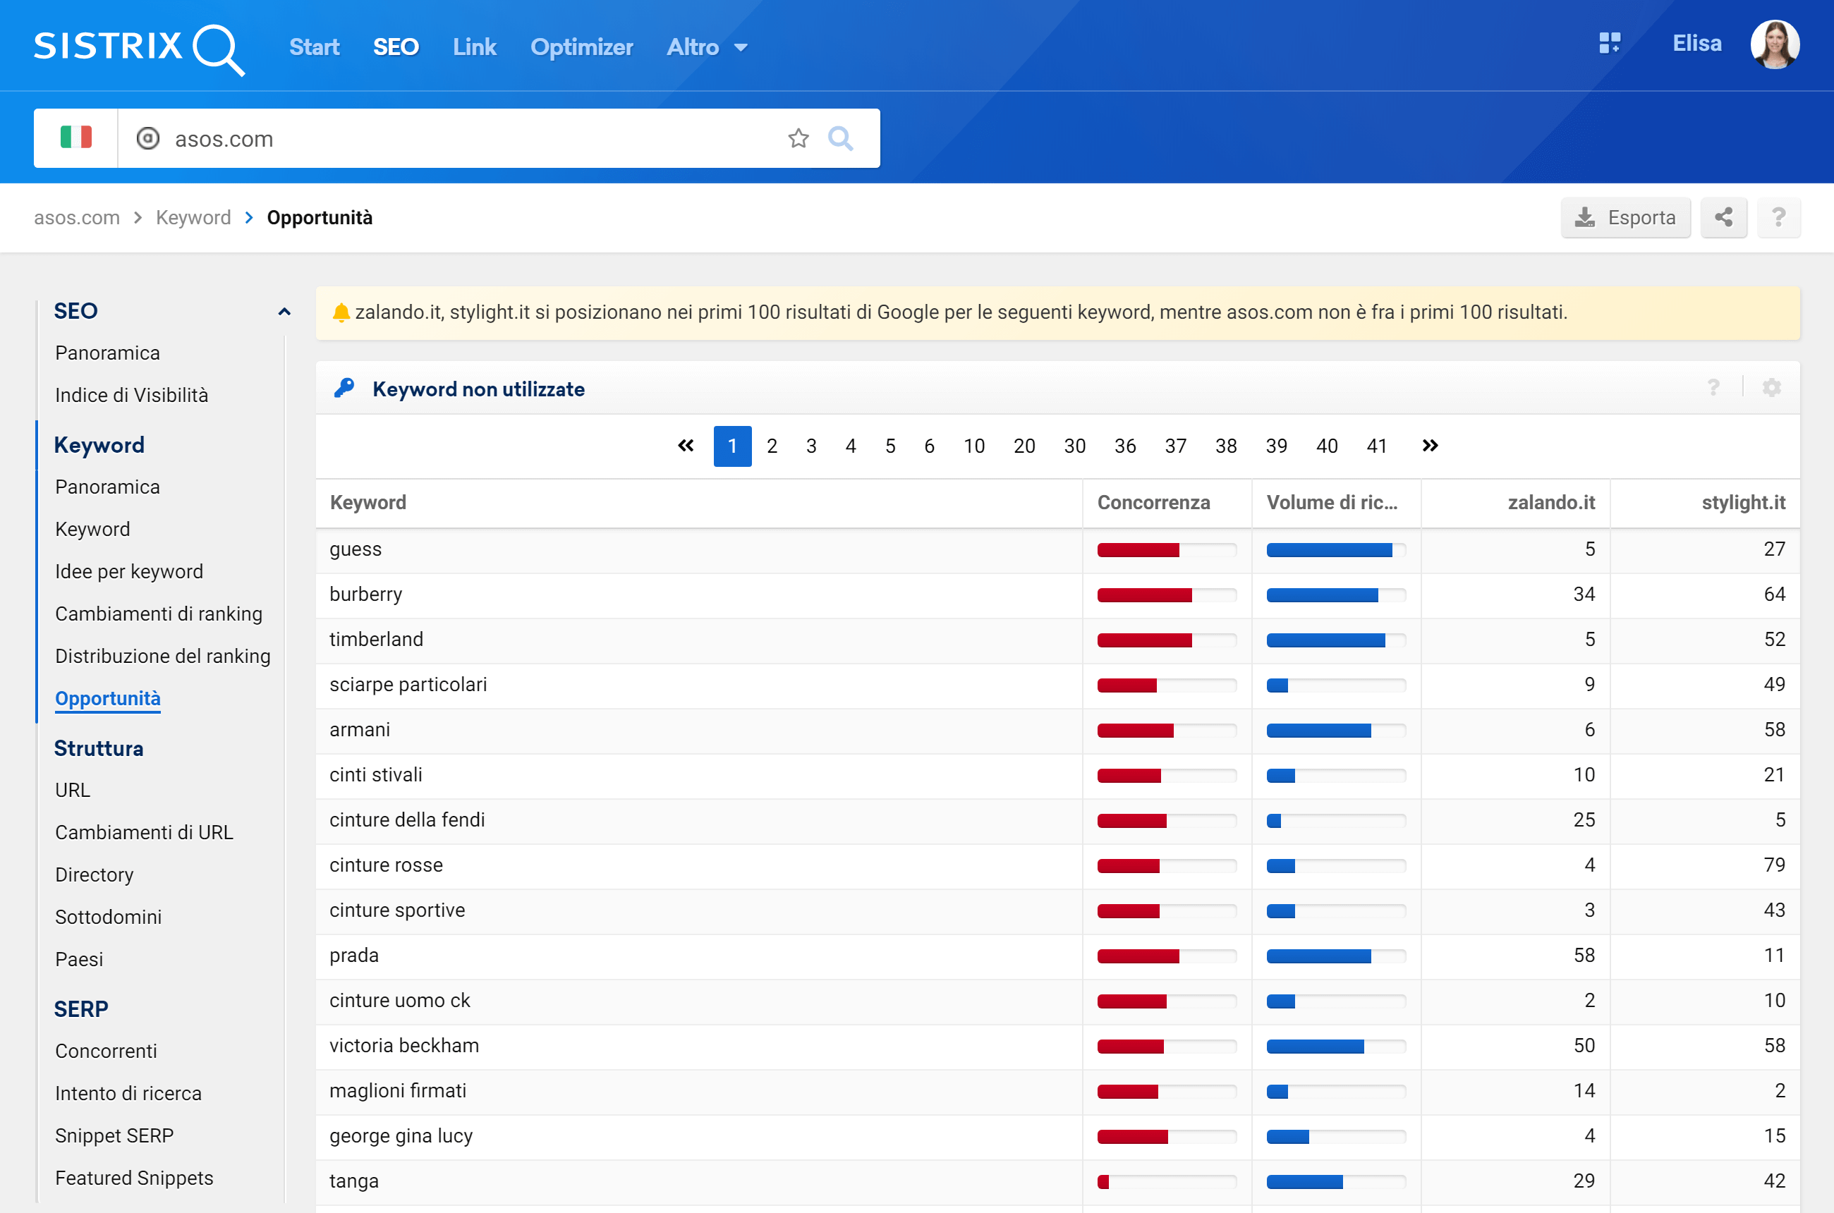Expand the Altro dropdown menu
1834x1213 pixels.
pyautogui.click(x=708, y=47)
